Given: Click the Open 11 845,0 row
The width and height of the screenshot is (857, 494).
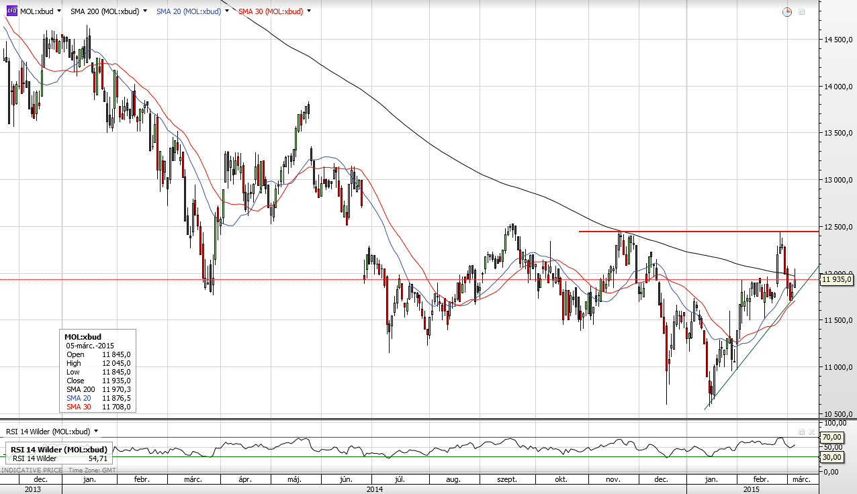Looking at the screenshot, I should pyautogui.click(x=98, y=354).
